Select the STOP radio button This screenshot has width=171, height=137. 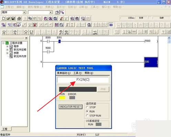(x=87, y=107)
